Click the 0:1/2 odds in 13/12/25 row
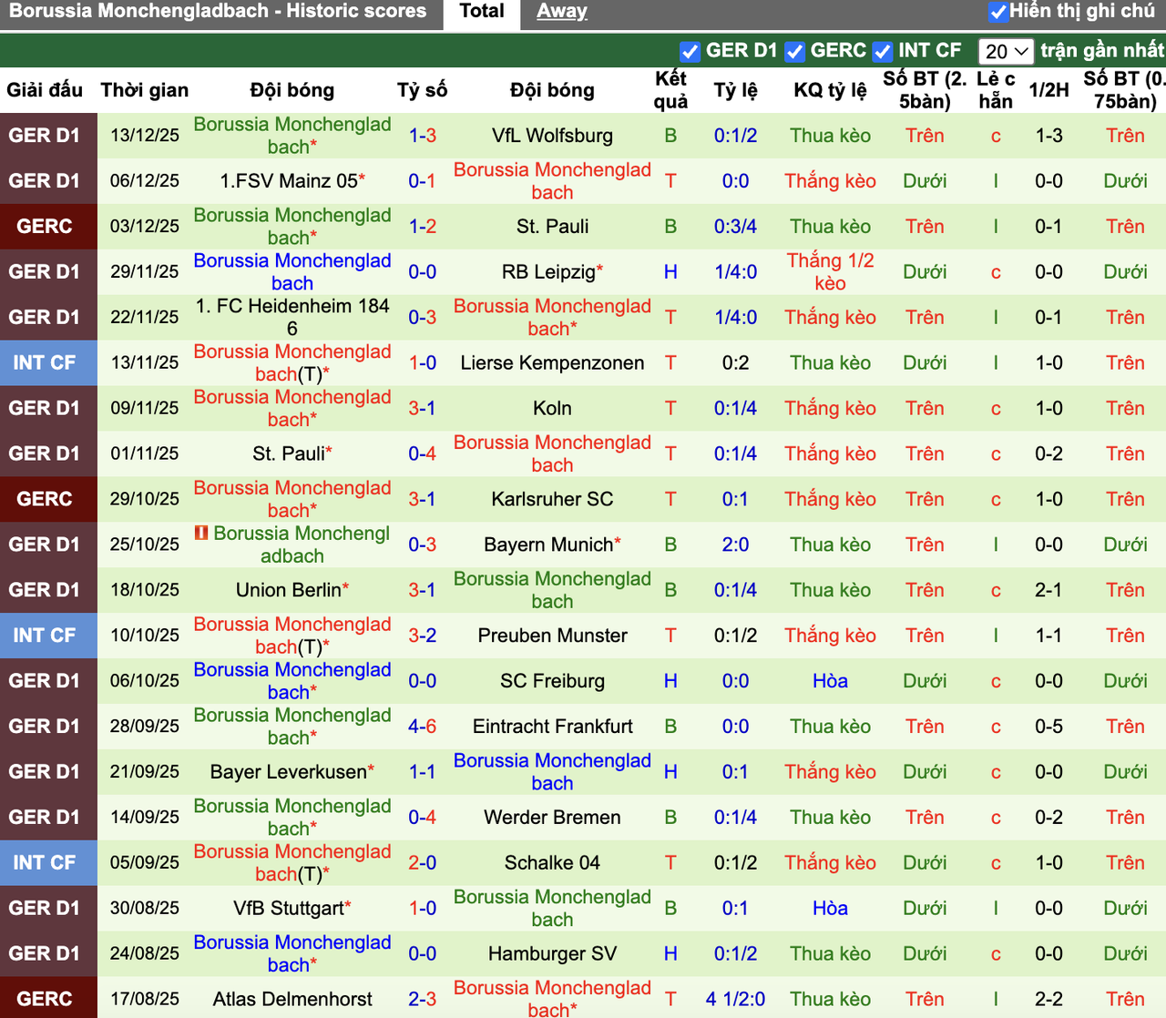1166x1018 pixels. click(x=735, y=136)
